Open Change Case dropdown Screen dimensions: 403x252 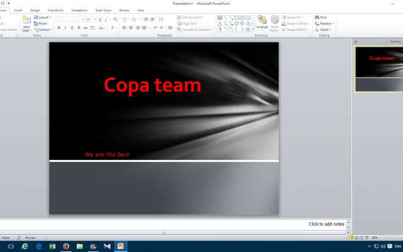[x=102, y=28]
